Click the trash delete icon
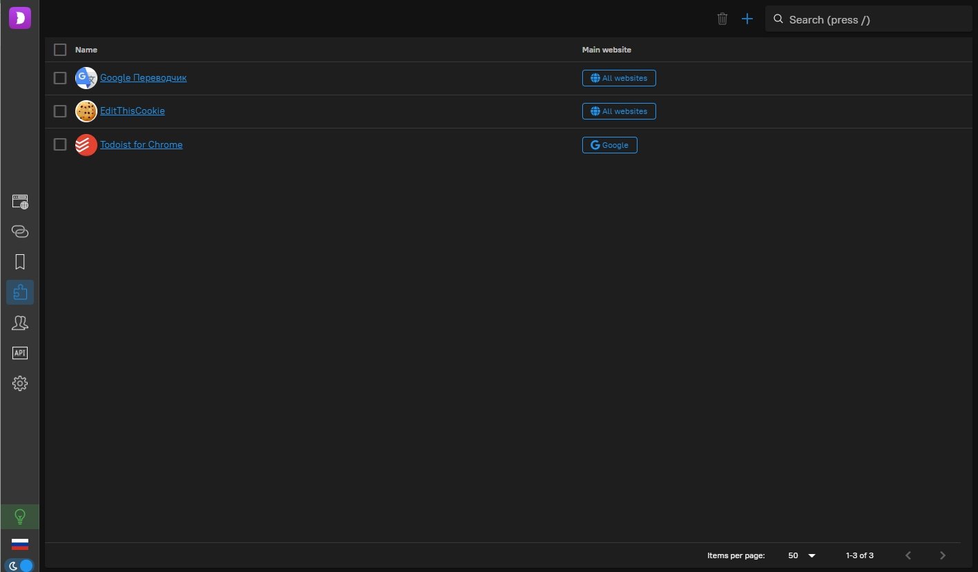978x572 pixels. [x=722, y=19]
